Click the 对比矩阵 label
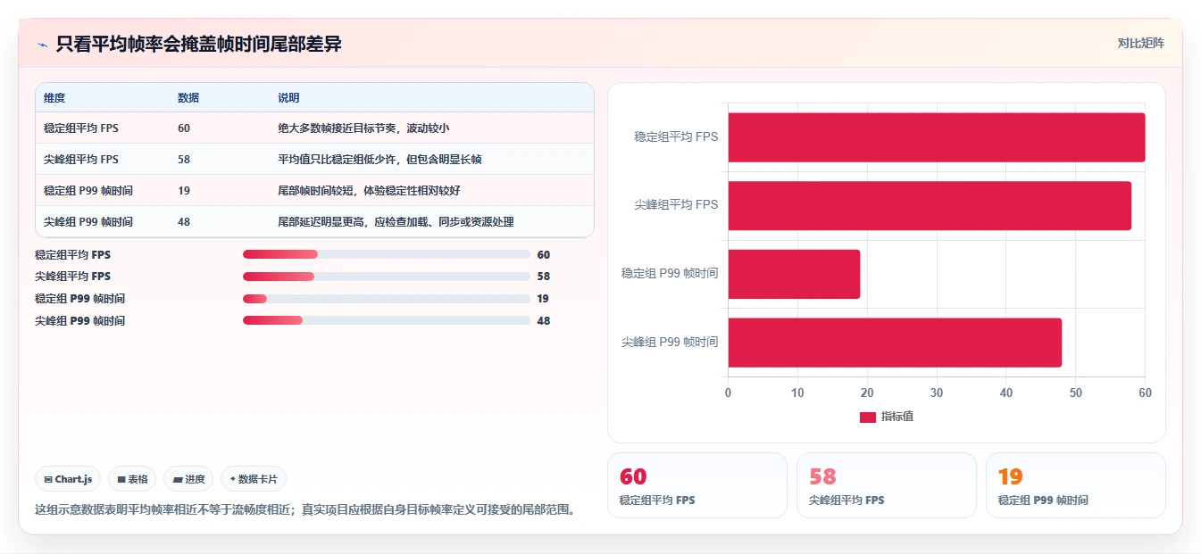Viewport: 1201px width, 554px height. [x=1141, y=43]
